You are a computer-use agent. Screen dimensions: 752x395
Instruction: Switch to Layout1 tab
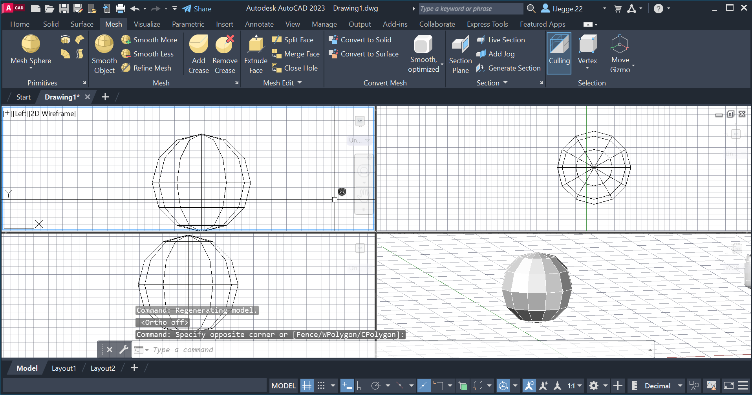tap(64, 368)
